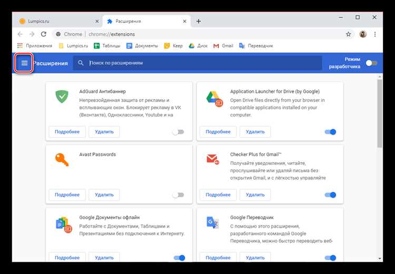
Task: Open the Диск bookmark
Action: pos(198,46)
